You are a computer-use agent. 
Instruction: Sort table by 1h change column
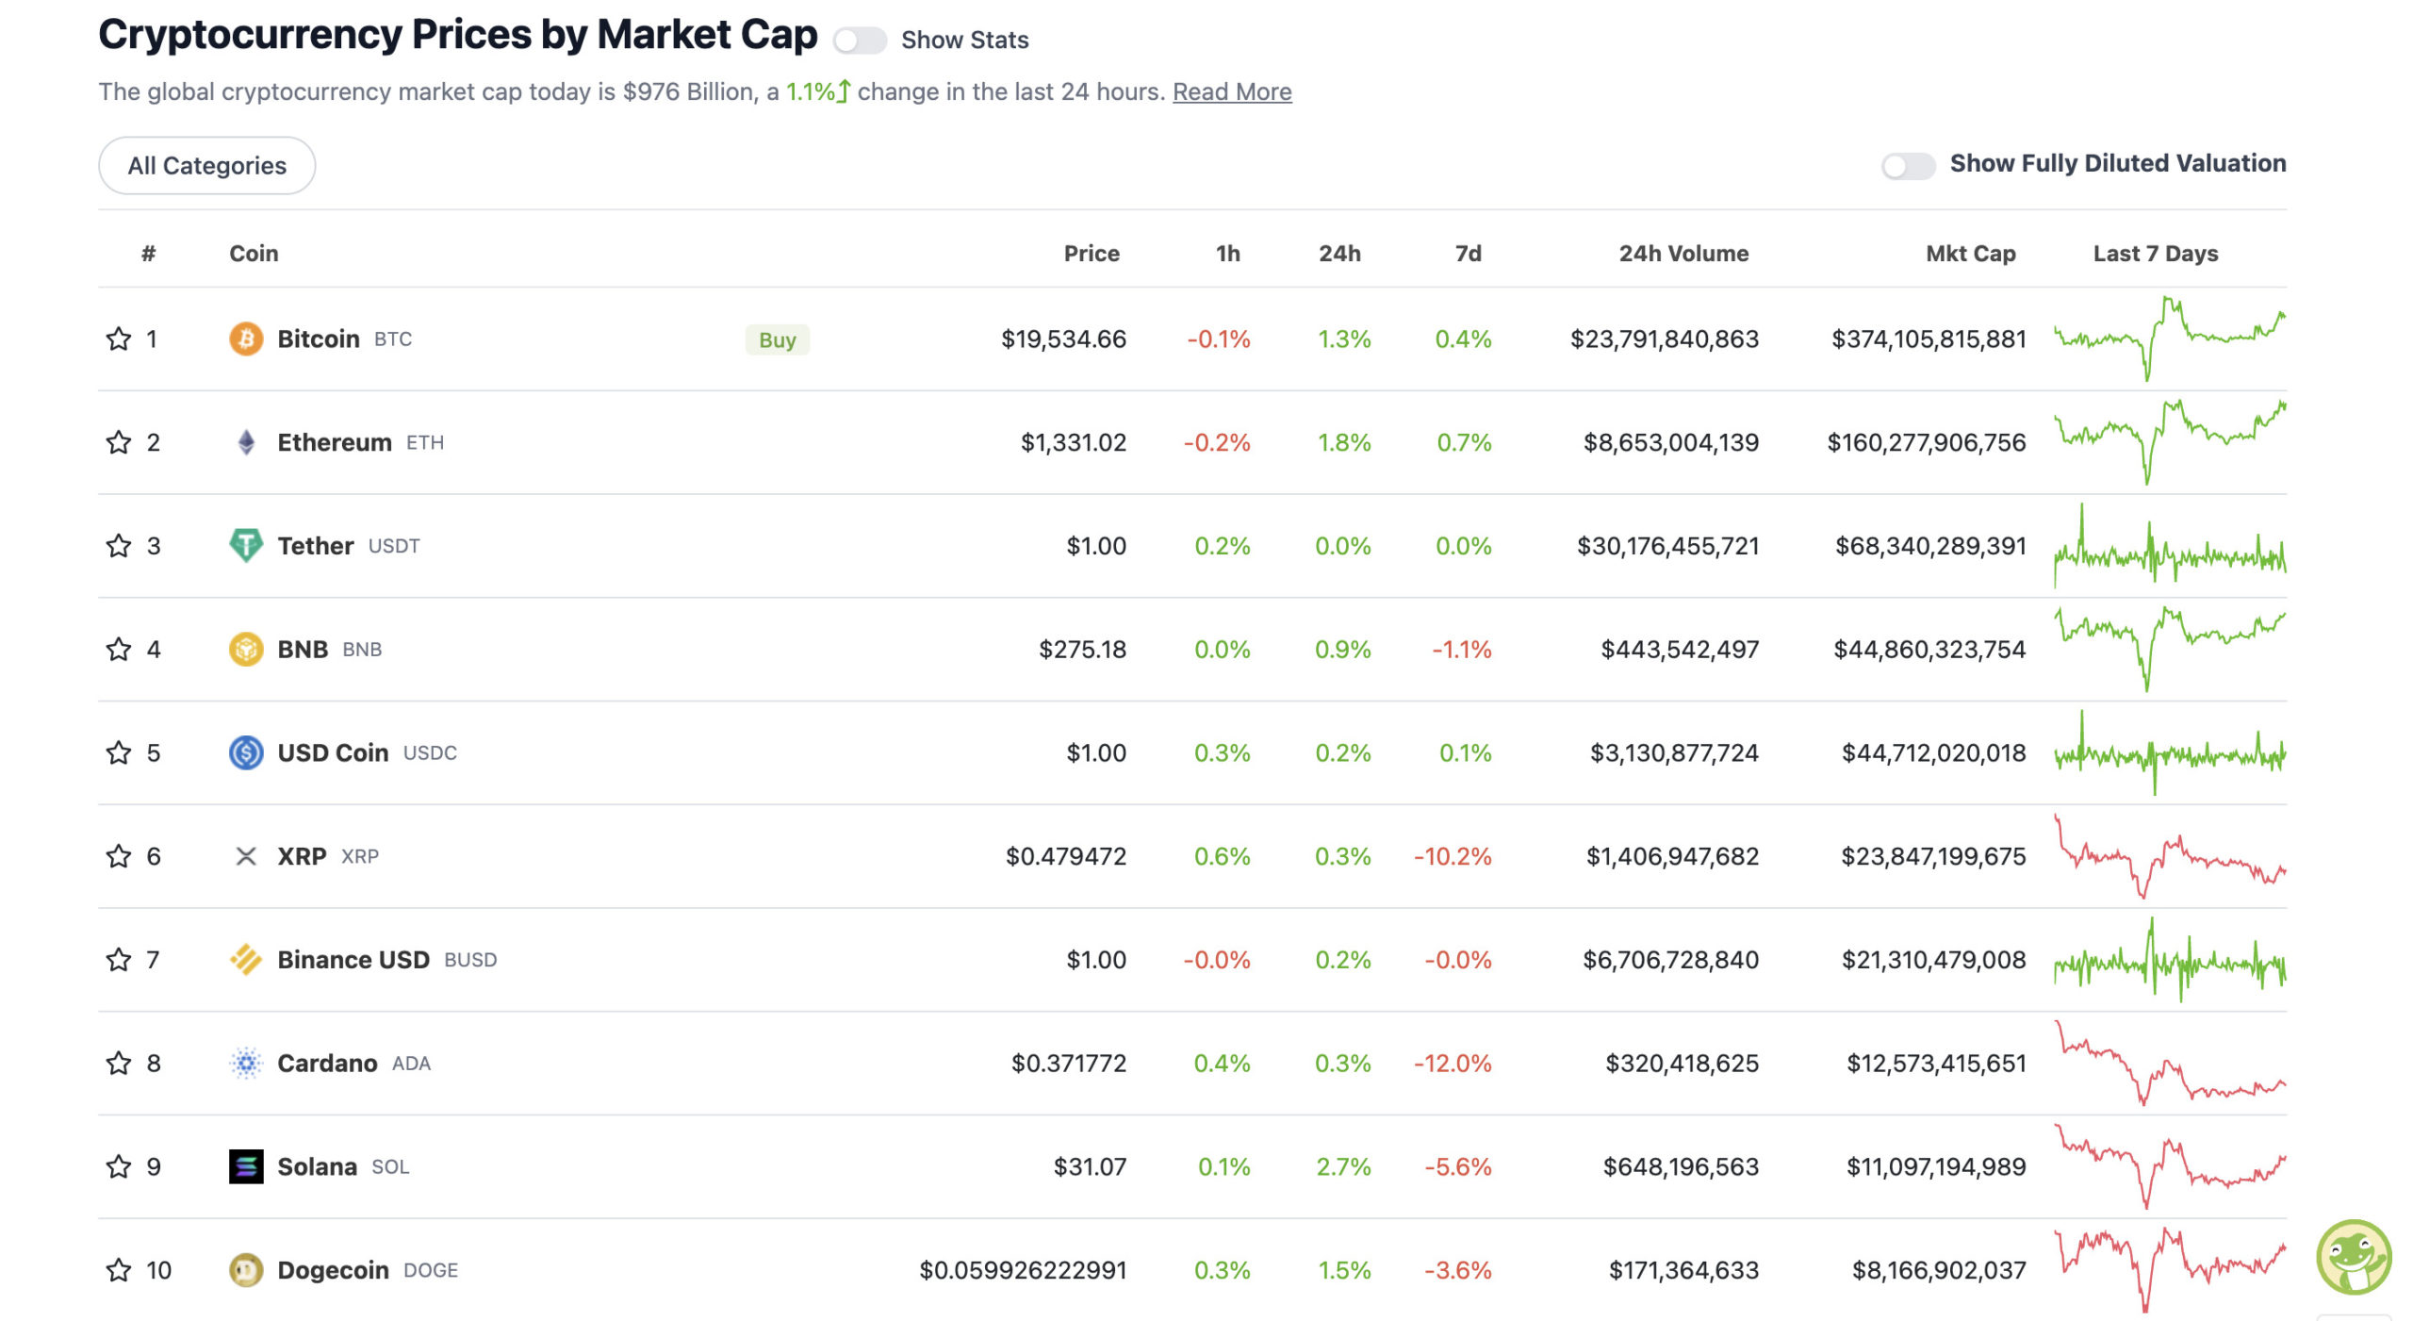tap(1227, 254)
